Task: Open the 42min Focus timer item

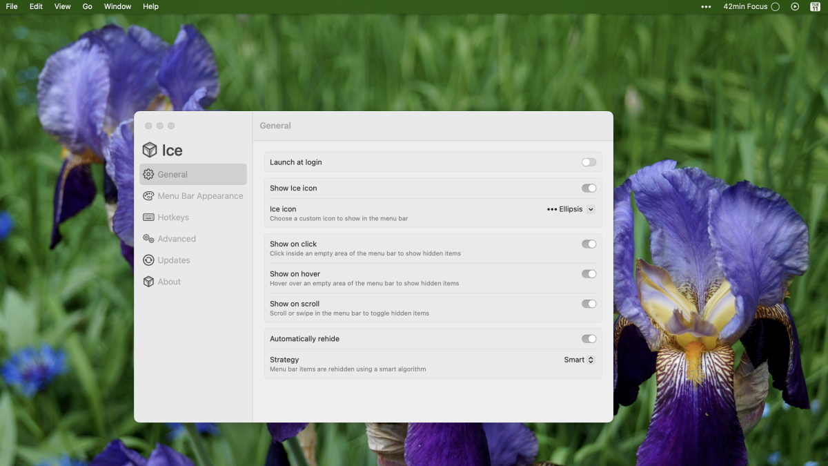Action: point(751,7)
